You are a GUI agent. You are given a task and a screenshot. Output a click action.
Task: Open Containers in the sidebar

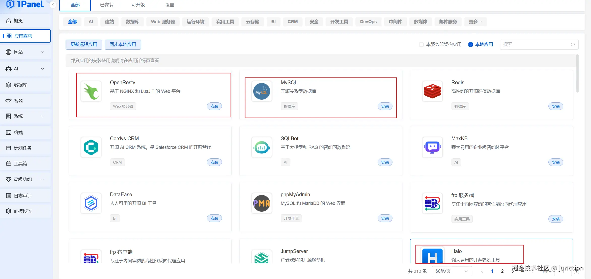pyautogui.click(x=18, y=101)
